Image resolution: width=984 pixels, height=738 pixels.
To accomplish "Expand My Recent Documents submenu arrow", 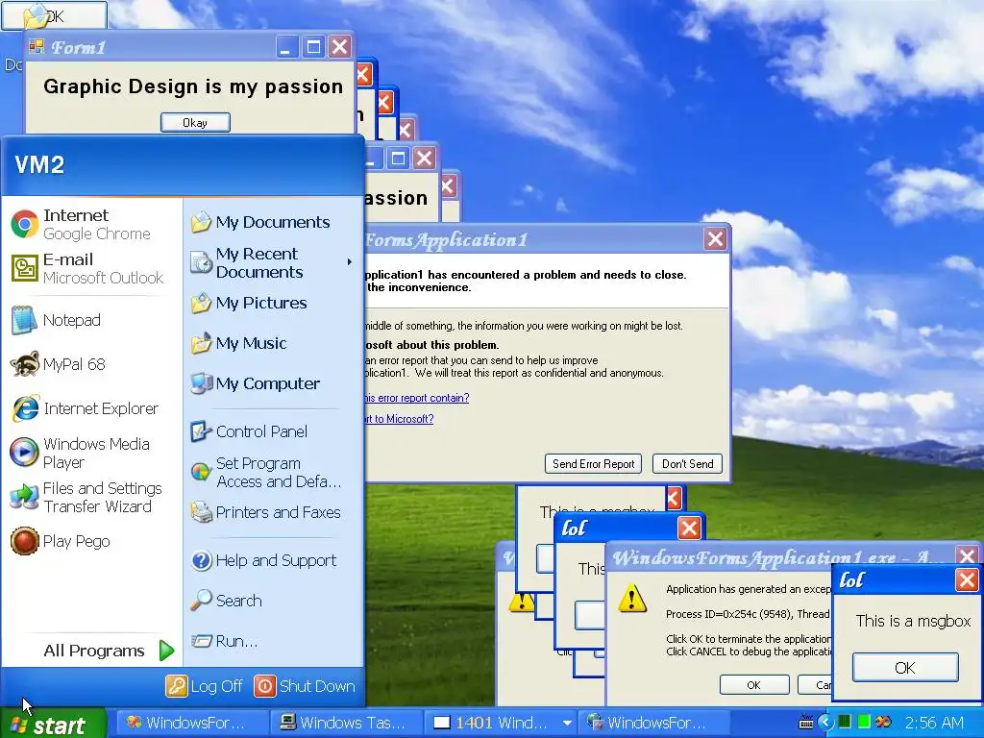I will [350, 261].
